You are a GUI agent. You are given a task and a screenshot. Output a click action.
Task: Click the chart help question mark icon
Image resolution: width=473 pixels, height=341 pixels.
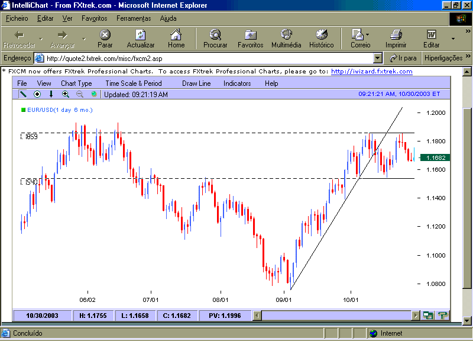tap(442, 316)
